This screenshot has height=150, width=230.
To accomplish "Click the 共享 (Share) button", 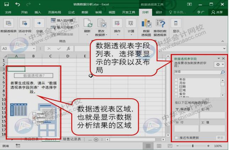I will tap(217, 12).
